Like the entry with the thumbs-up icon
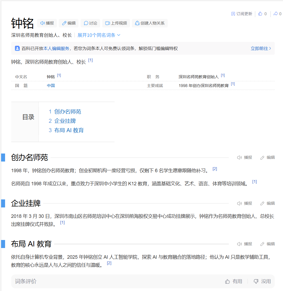Viewport: 283px width, 291px height. [x=260, y=14]
